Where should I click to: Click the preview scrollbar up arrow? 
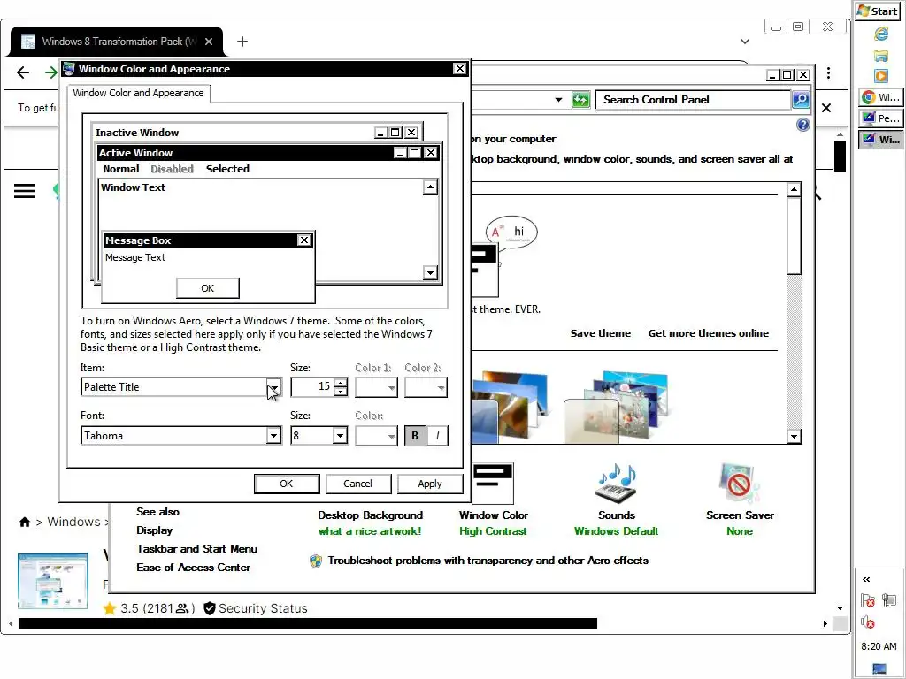tap(430, 187)
